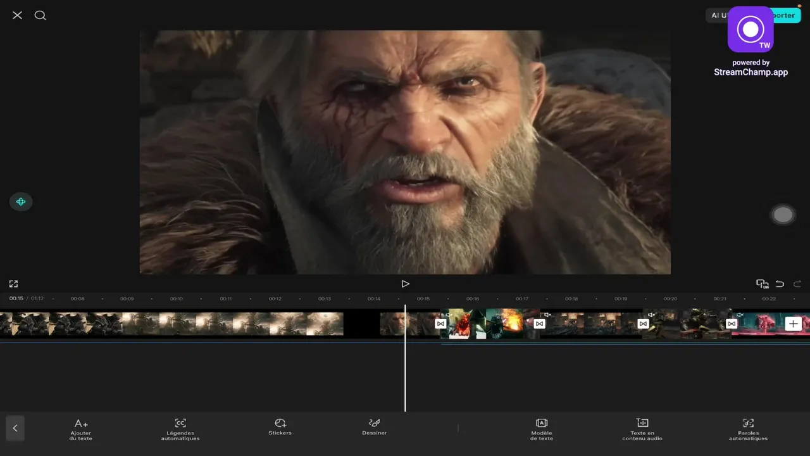Click the white playhead line below the clips

click(x=405, y=377)
